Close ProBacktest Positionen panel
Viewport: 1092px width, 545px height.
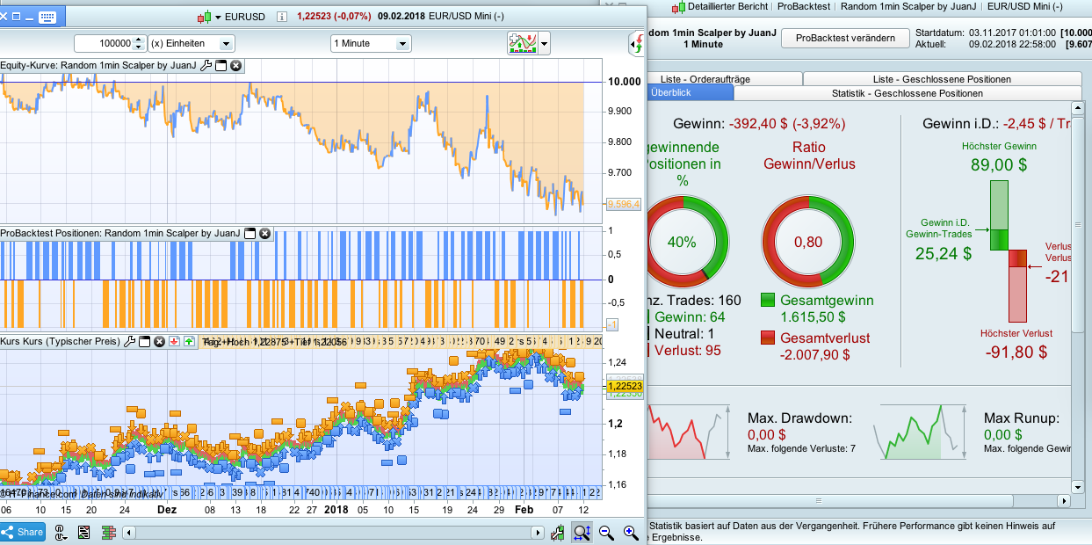[264, 233]
